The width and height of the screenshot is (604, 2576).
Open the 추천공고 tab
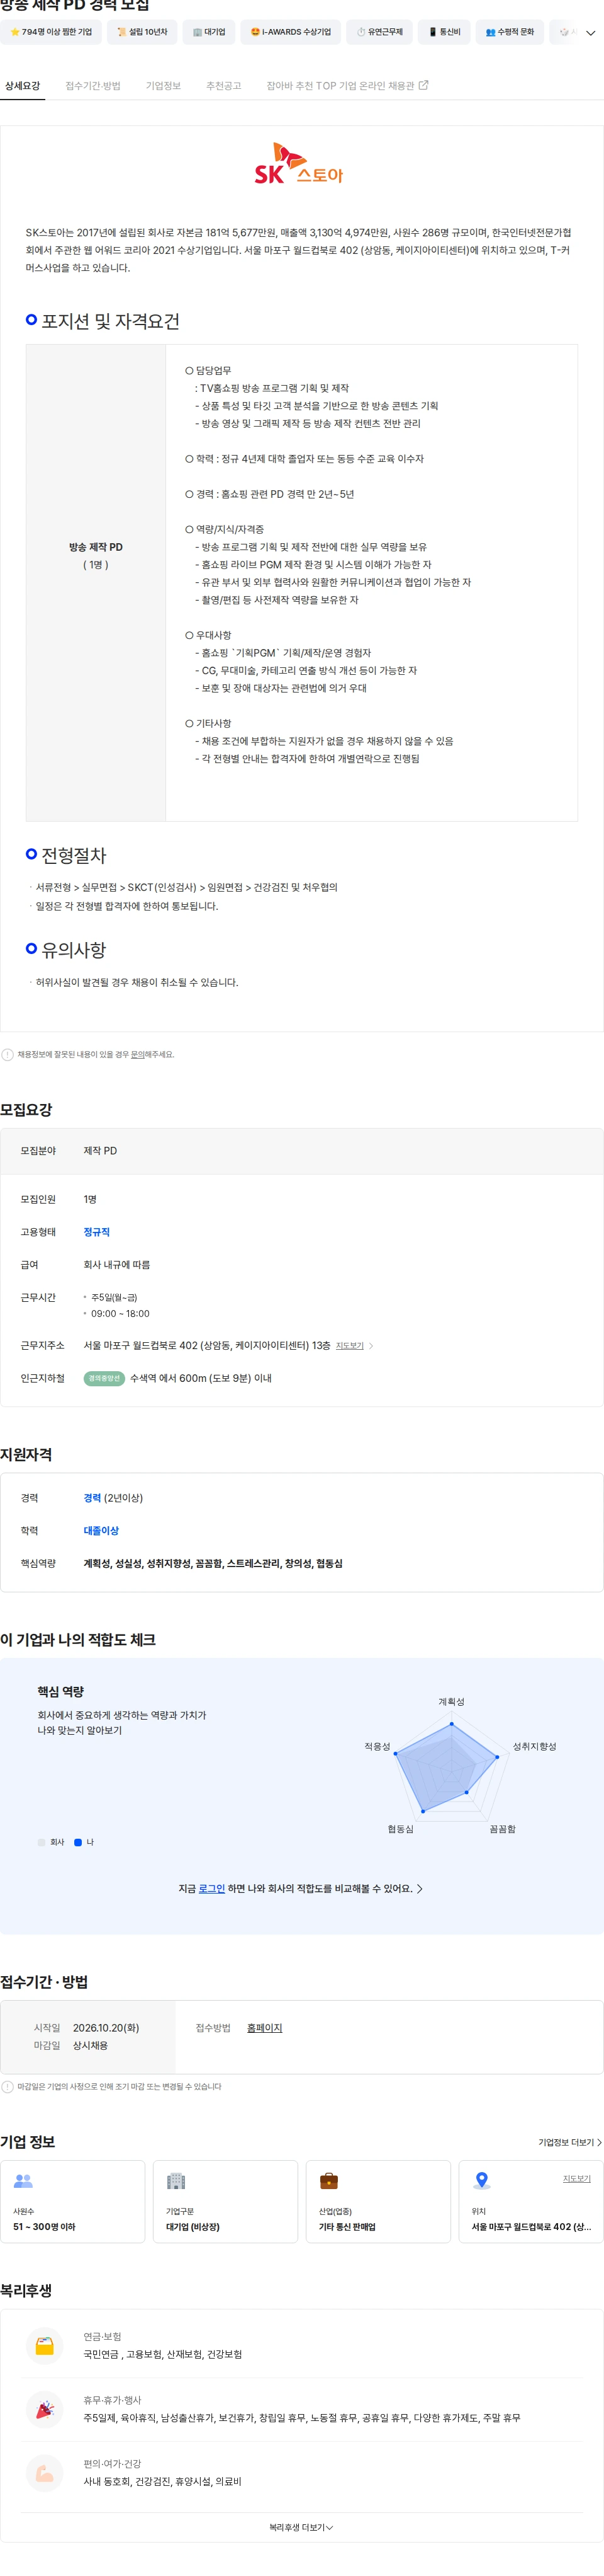[223, 86]
